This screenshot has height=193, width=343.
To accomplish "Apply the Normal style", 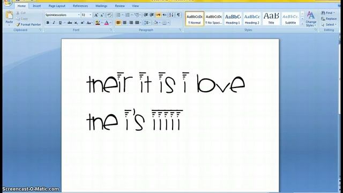I will click(195, 19).
